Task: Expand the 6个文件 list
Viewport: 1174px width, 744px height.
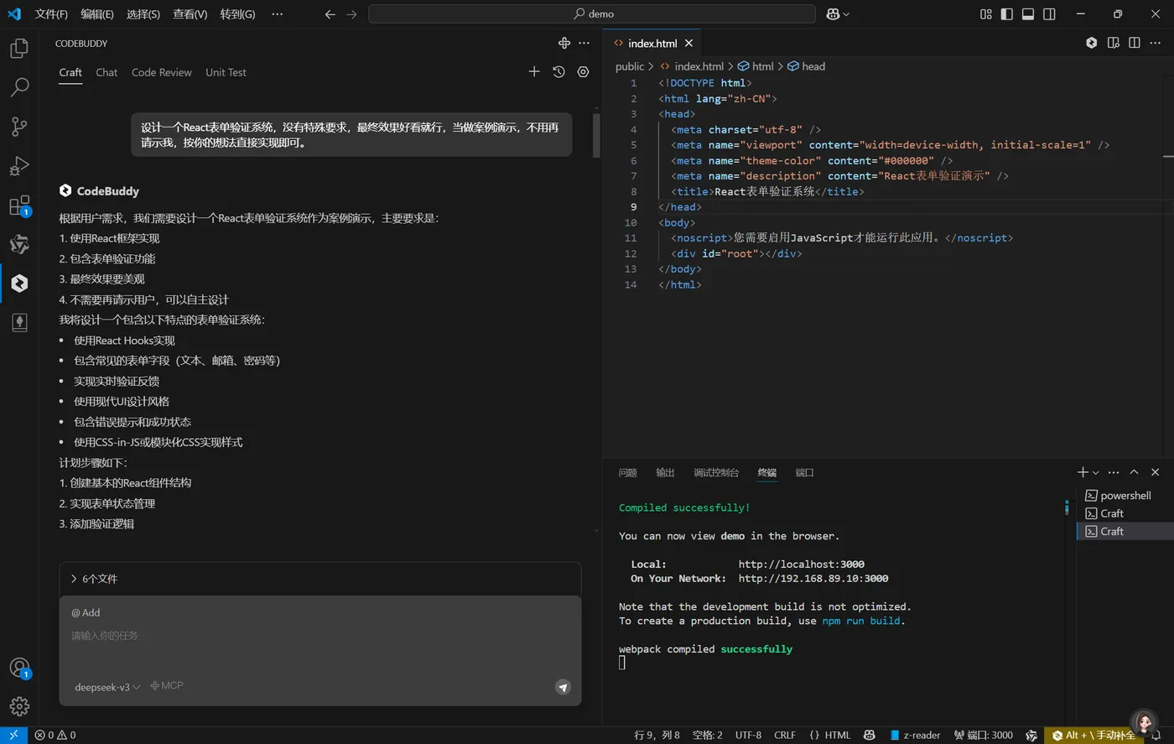Action: click(94, 579)
